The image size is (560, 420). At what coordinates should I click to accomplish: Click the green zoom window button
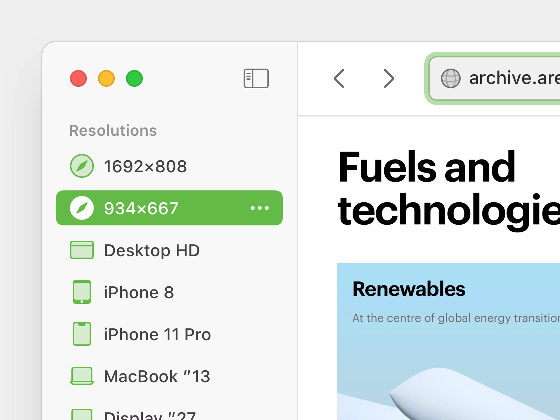pos(134,78)
